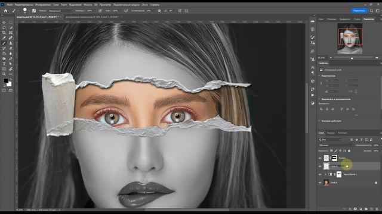Create a new group folder icon
The width and height of the screenshot is (382, 214).
[x=366, y=209]
